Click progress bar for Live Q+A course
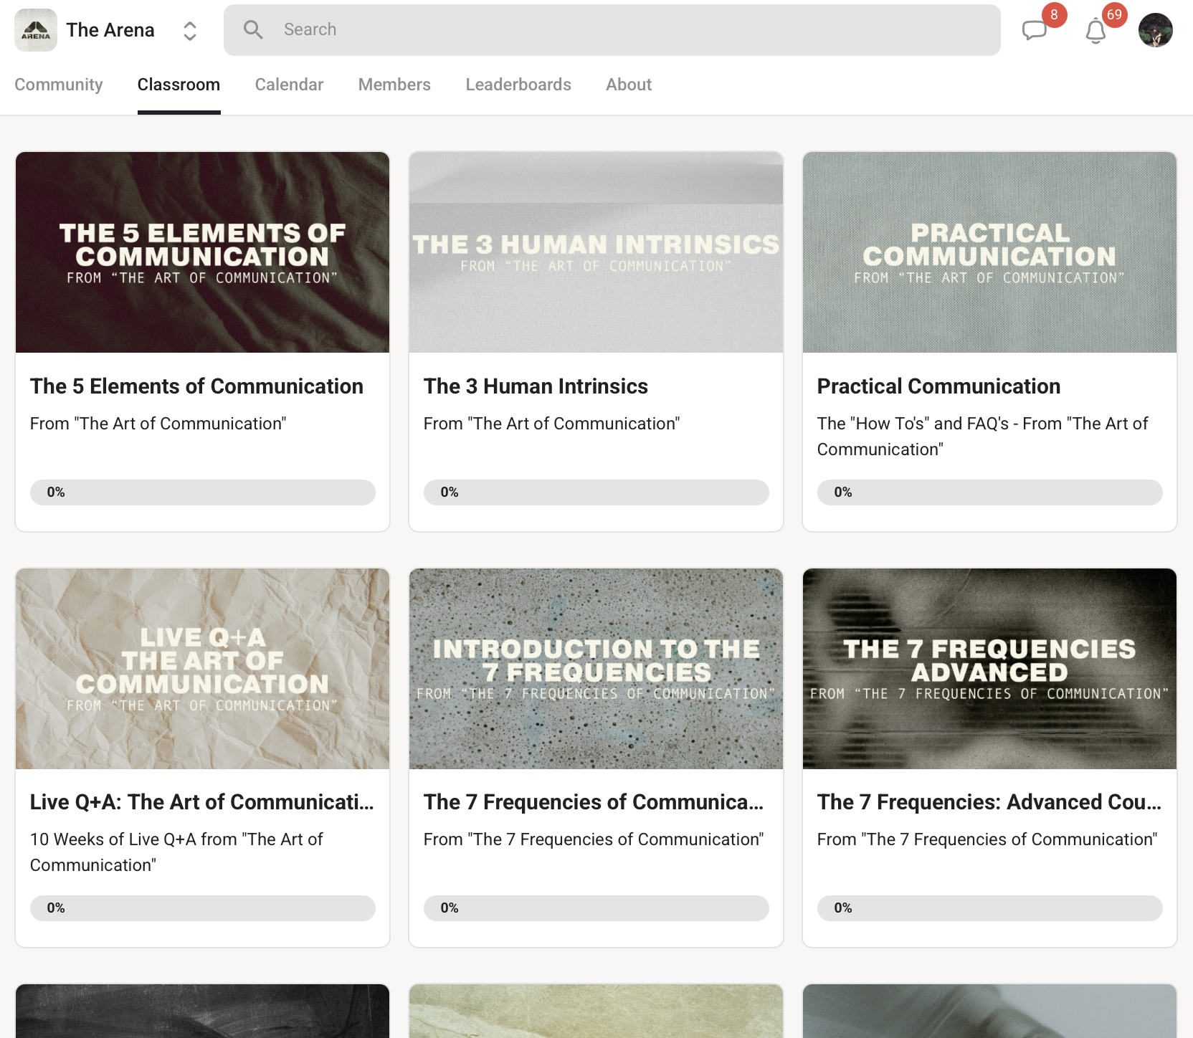The width and height of the screenshot is (1193, 1038). pos(202,908)
